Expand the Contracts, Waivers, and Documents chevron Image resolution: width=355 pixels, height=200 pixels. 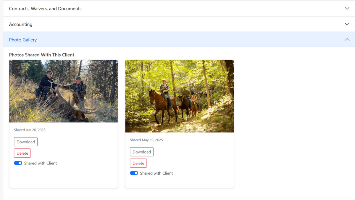(x=347, y=9)
